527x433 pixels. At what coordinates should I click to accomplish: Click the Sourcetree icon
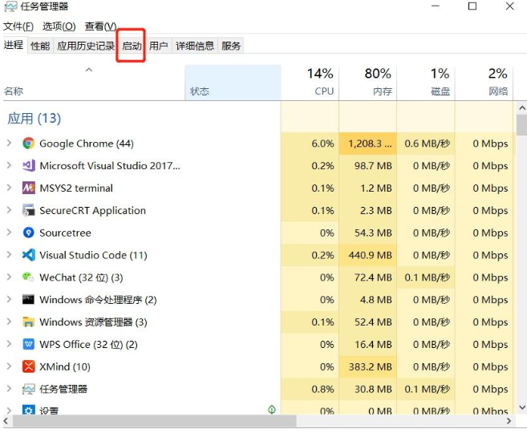29,233
